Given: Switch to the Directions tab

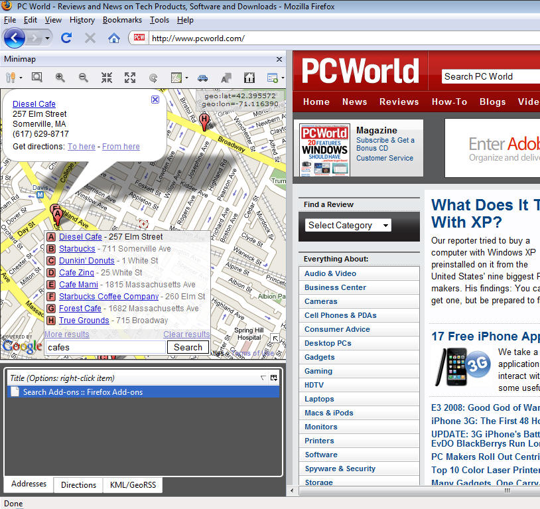Looking at the screenshot, I should pyautogui.click(x=78, y=485).
